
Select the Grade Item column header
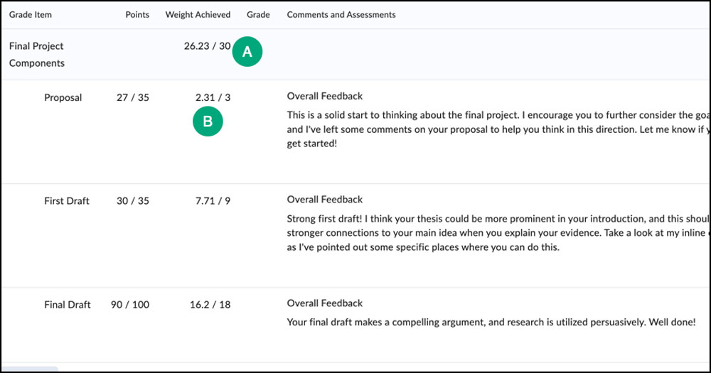click(31, 15)
